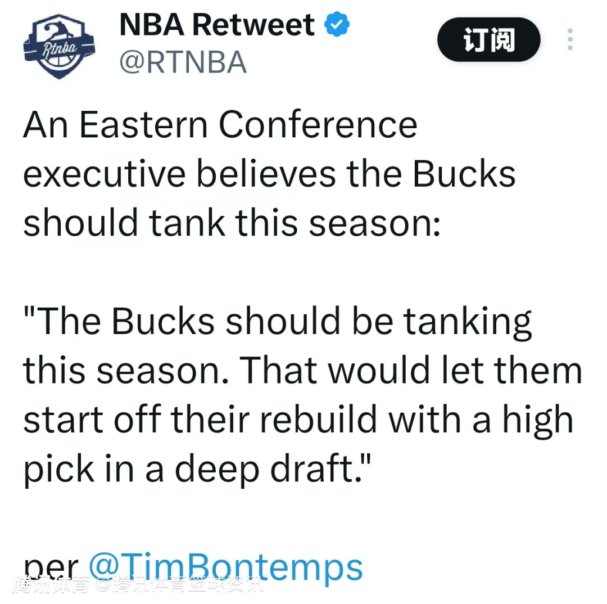Click the word "Conference" in the tweet

click(x=318, y=125)
